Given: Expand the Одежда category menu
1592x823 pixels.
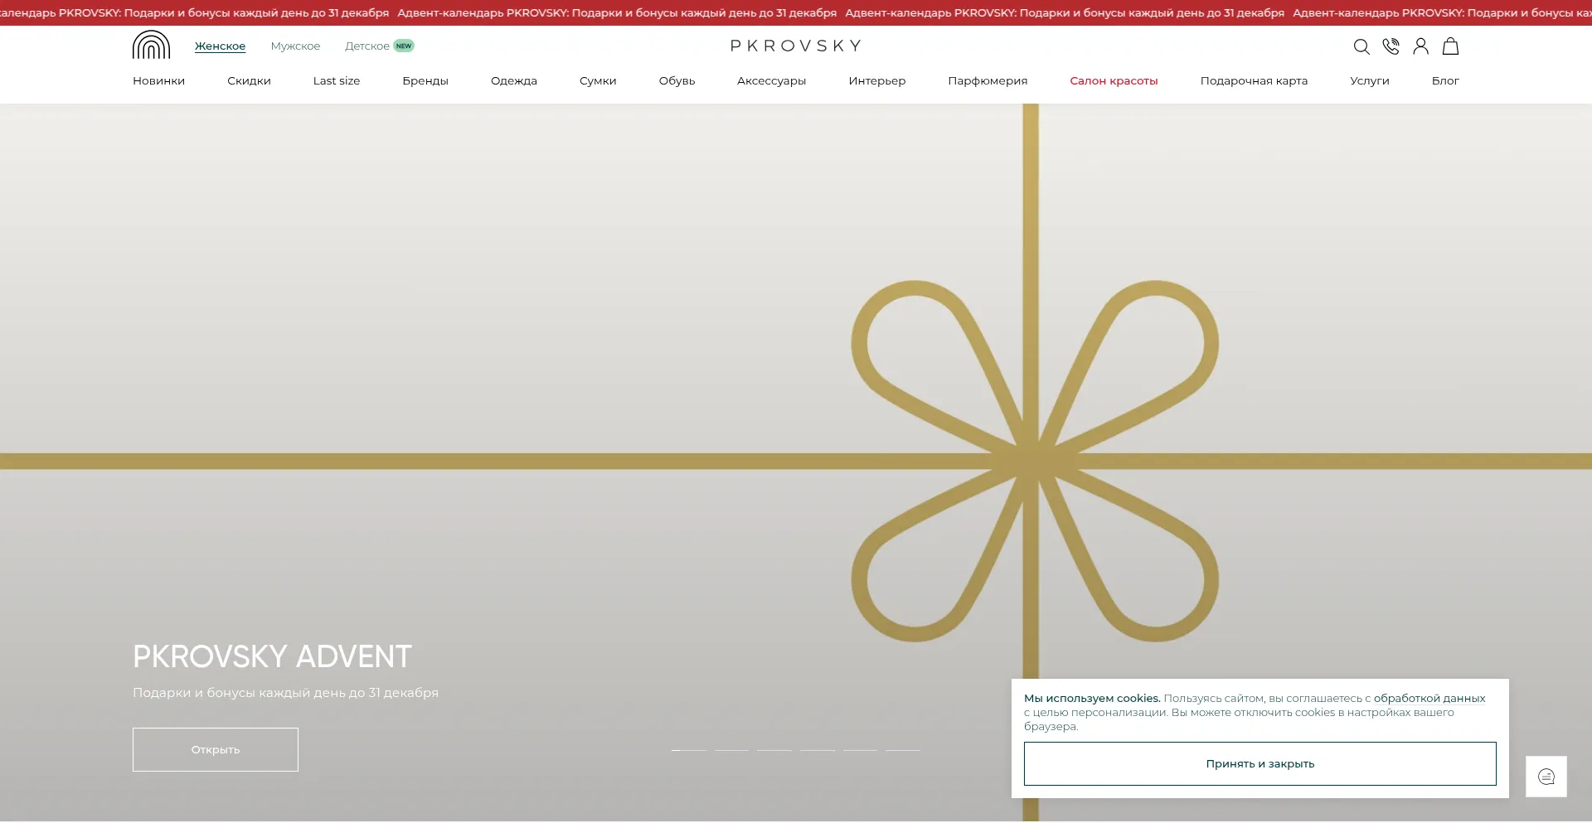Looking at the screenshot, I should click(513, 81).
